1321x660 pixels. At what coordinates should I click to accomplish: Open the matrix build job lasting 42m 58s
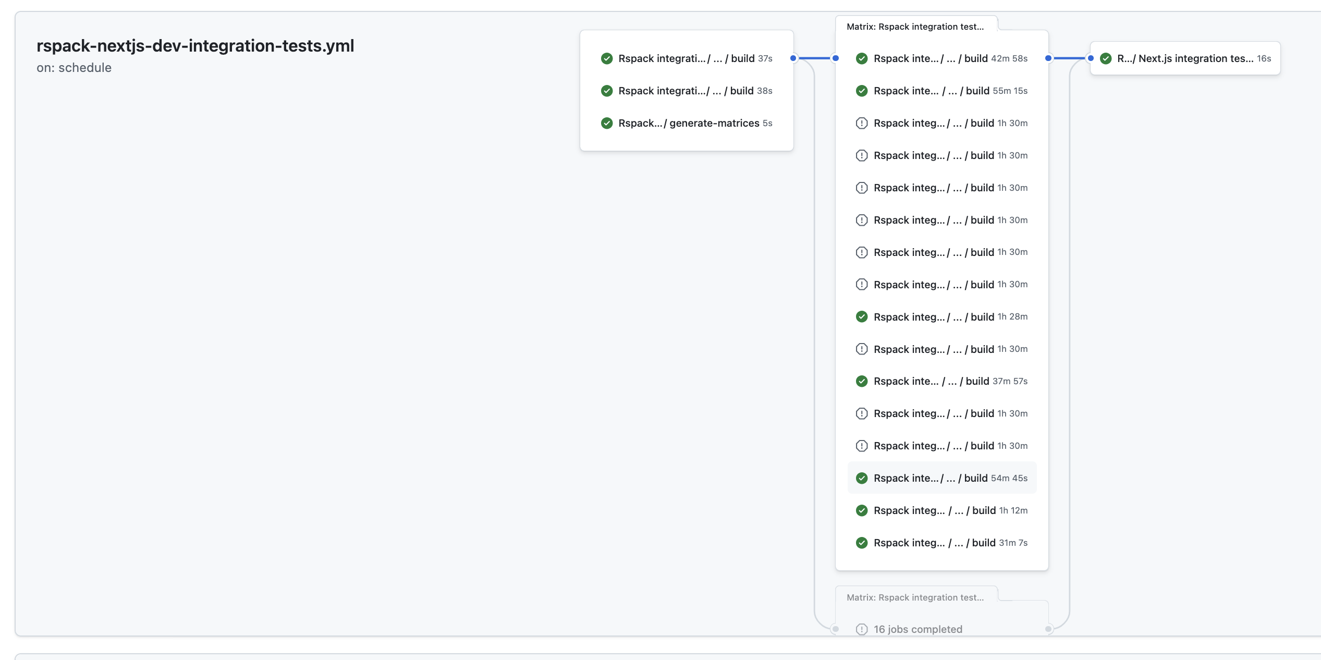[x=941, y=58]
